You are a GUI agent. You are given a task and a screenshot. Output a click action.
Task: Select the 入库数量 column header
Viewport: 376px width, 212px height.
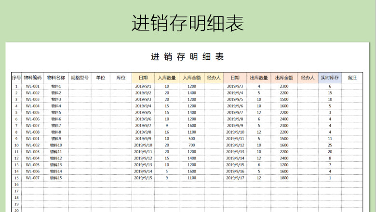tap(167, 78)
